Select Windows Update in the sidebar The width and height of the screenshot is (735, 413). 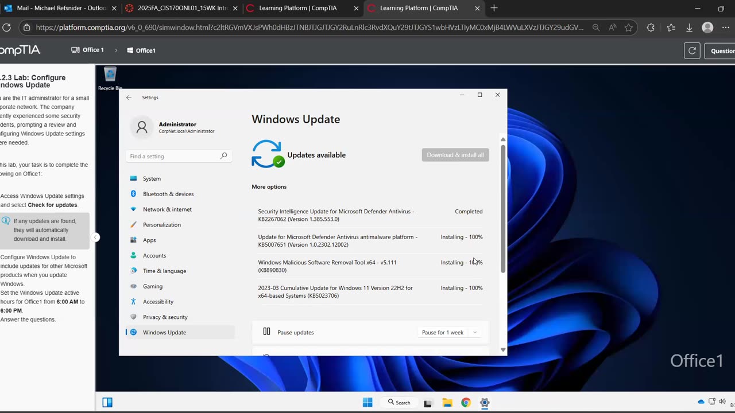[x=180, y=332]
